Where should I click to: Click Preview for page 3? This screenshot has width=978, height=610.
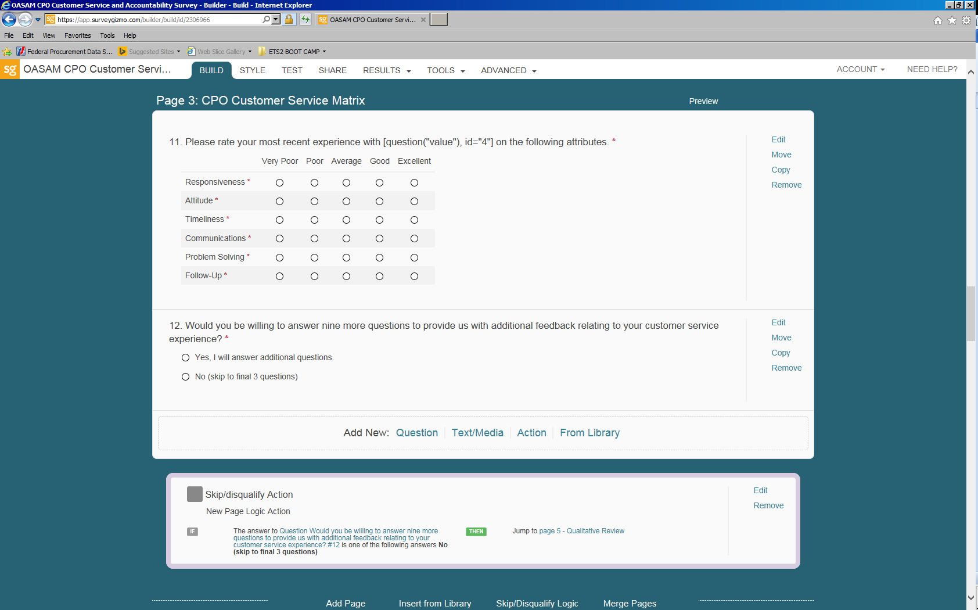(703, 101)
